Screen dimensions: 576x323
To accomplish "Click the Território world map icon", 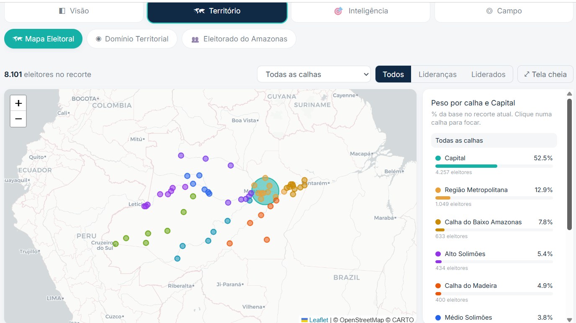I will [199, 11].
